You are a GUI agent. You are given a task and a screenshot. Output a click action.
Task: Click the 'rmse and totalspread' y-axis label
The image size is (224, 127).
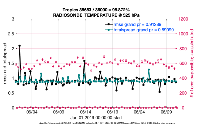click(6, 63)
